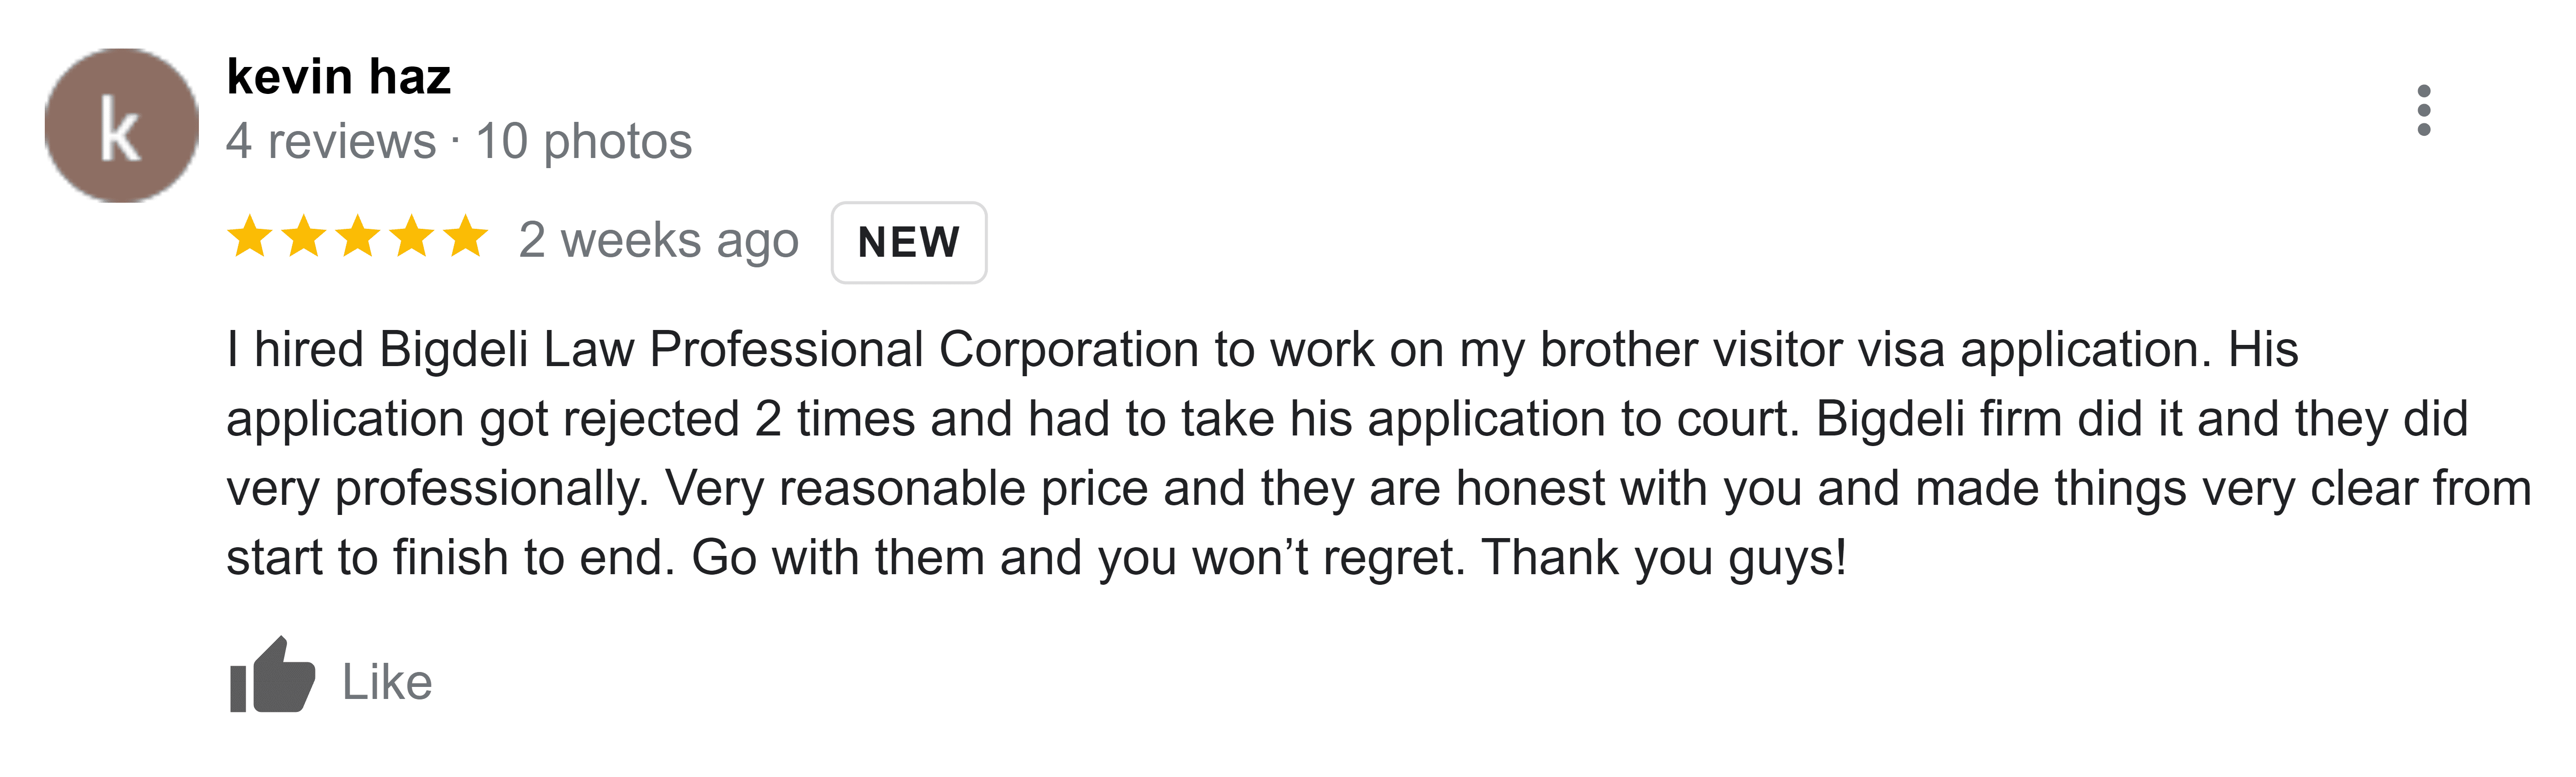The width and height of the screenshot is (2576, 777).
Task: Click the thumbs-up icon
Action: [x=272, y=676]
